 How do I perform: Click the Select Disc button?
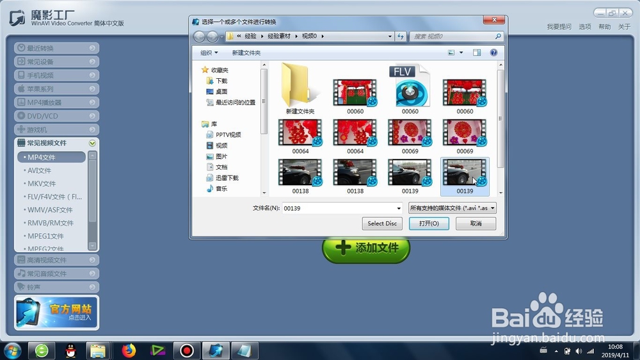click(382, 224)
